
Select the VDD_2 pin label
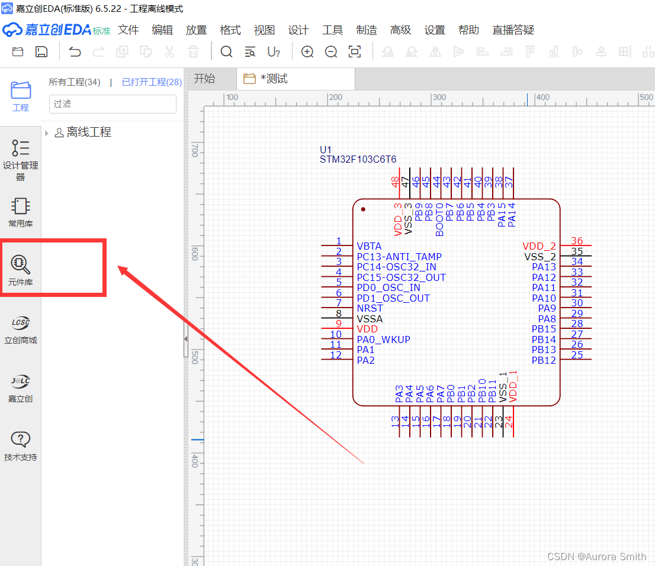(539, 246)
